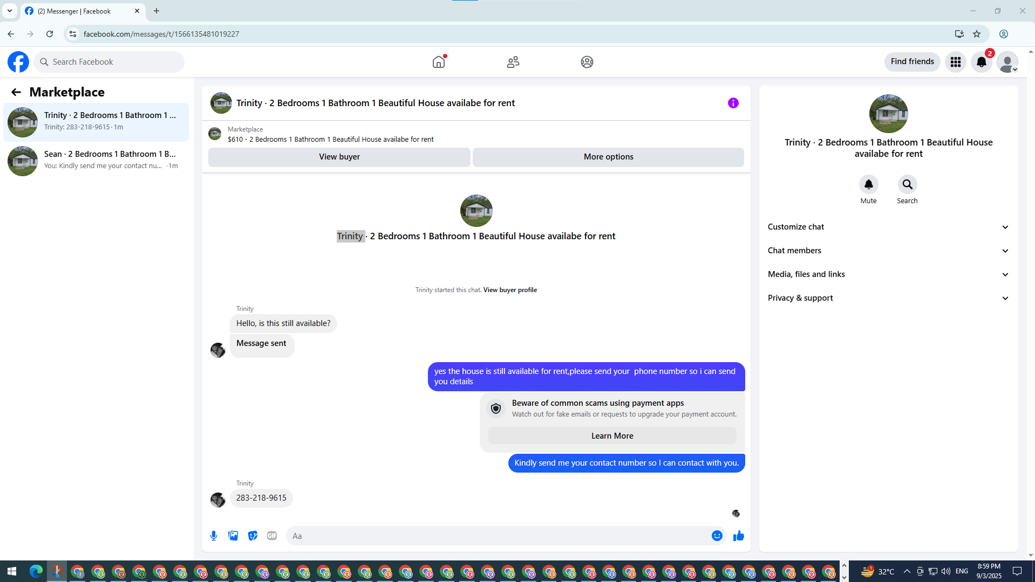Open the Groups icon in top navigation
This screenshot has width=1035, height=582.
(x=587, y=62)
